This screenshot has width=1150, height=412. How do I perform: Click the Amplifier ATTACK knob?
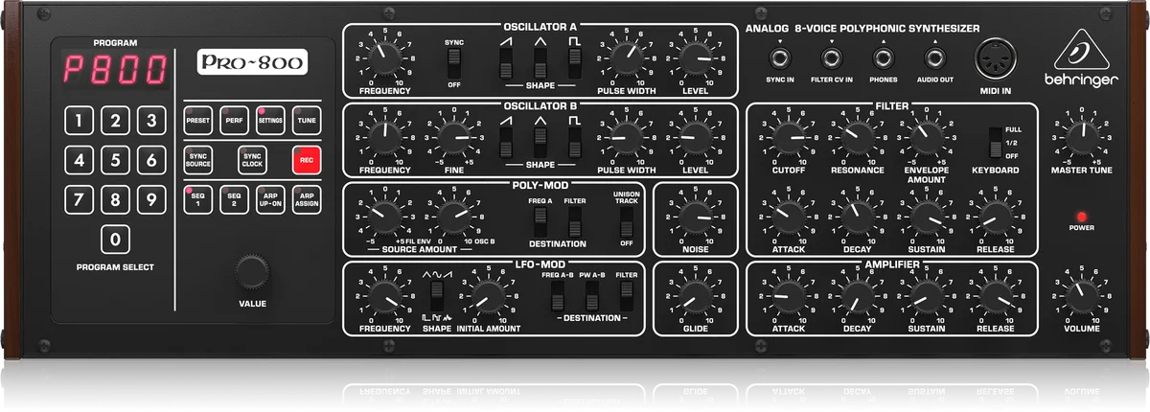point(789,297)
